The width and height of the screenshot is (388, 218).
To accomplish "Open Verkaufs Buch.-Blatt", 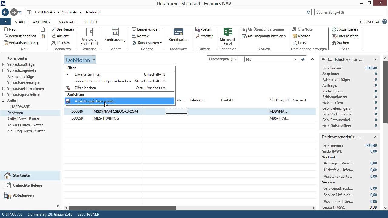I will [89, 36].
